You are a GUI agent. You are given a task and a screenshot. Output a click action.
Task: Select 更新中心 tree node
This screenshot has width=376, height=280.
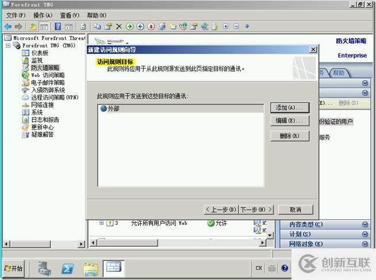[43, 127]
